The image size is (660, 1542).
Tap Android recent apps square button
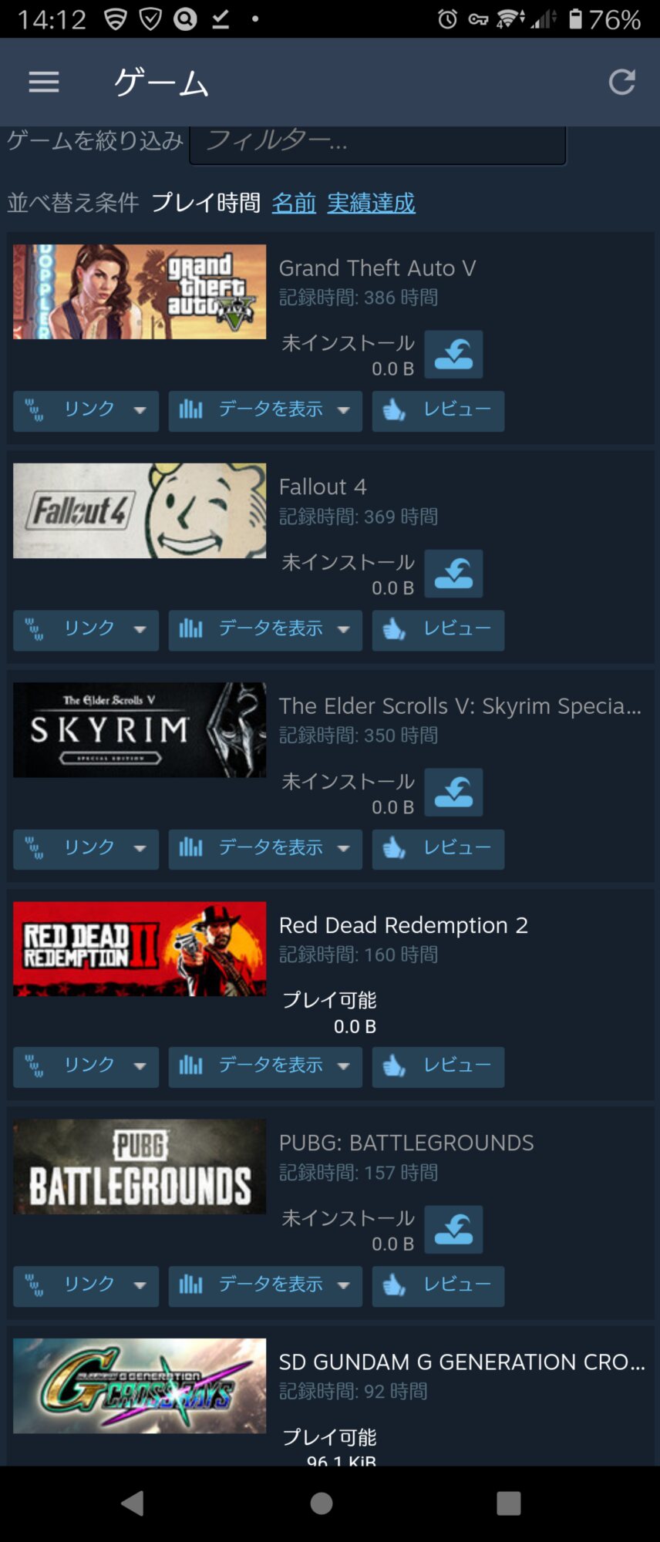pyautogui.click(x=508, y=1503)
